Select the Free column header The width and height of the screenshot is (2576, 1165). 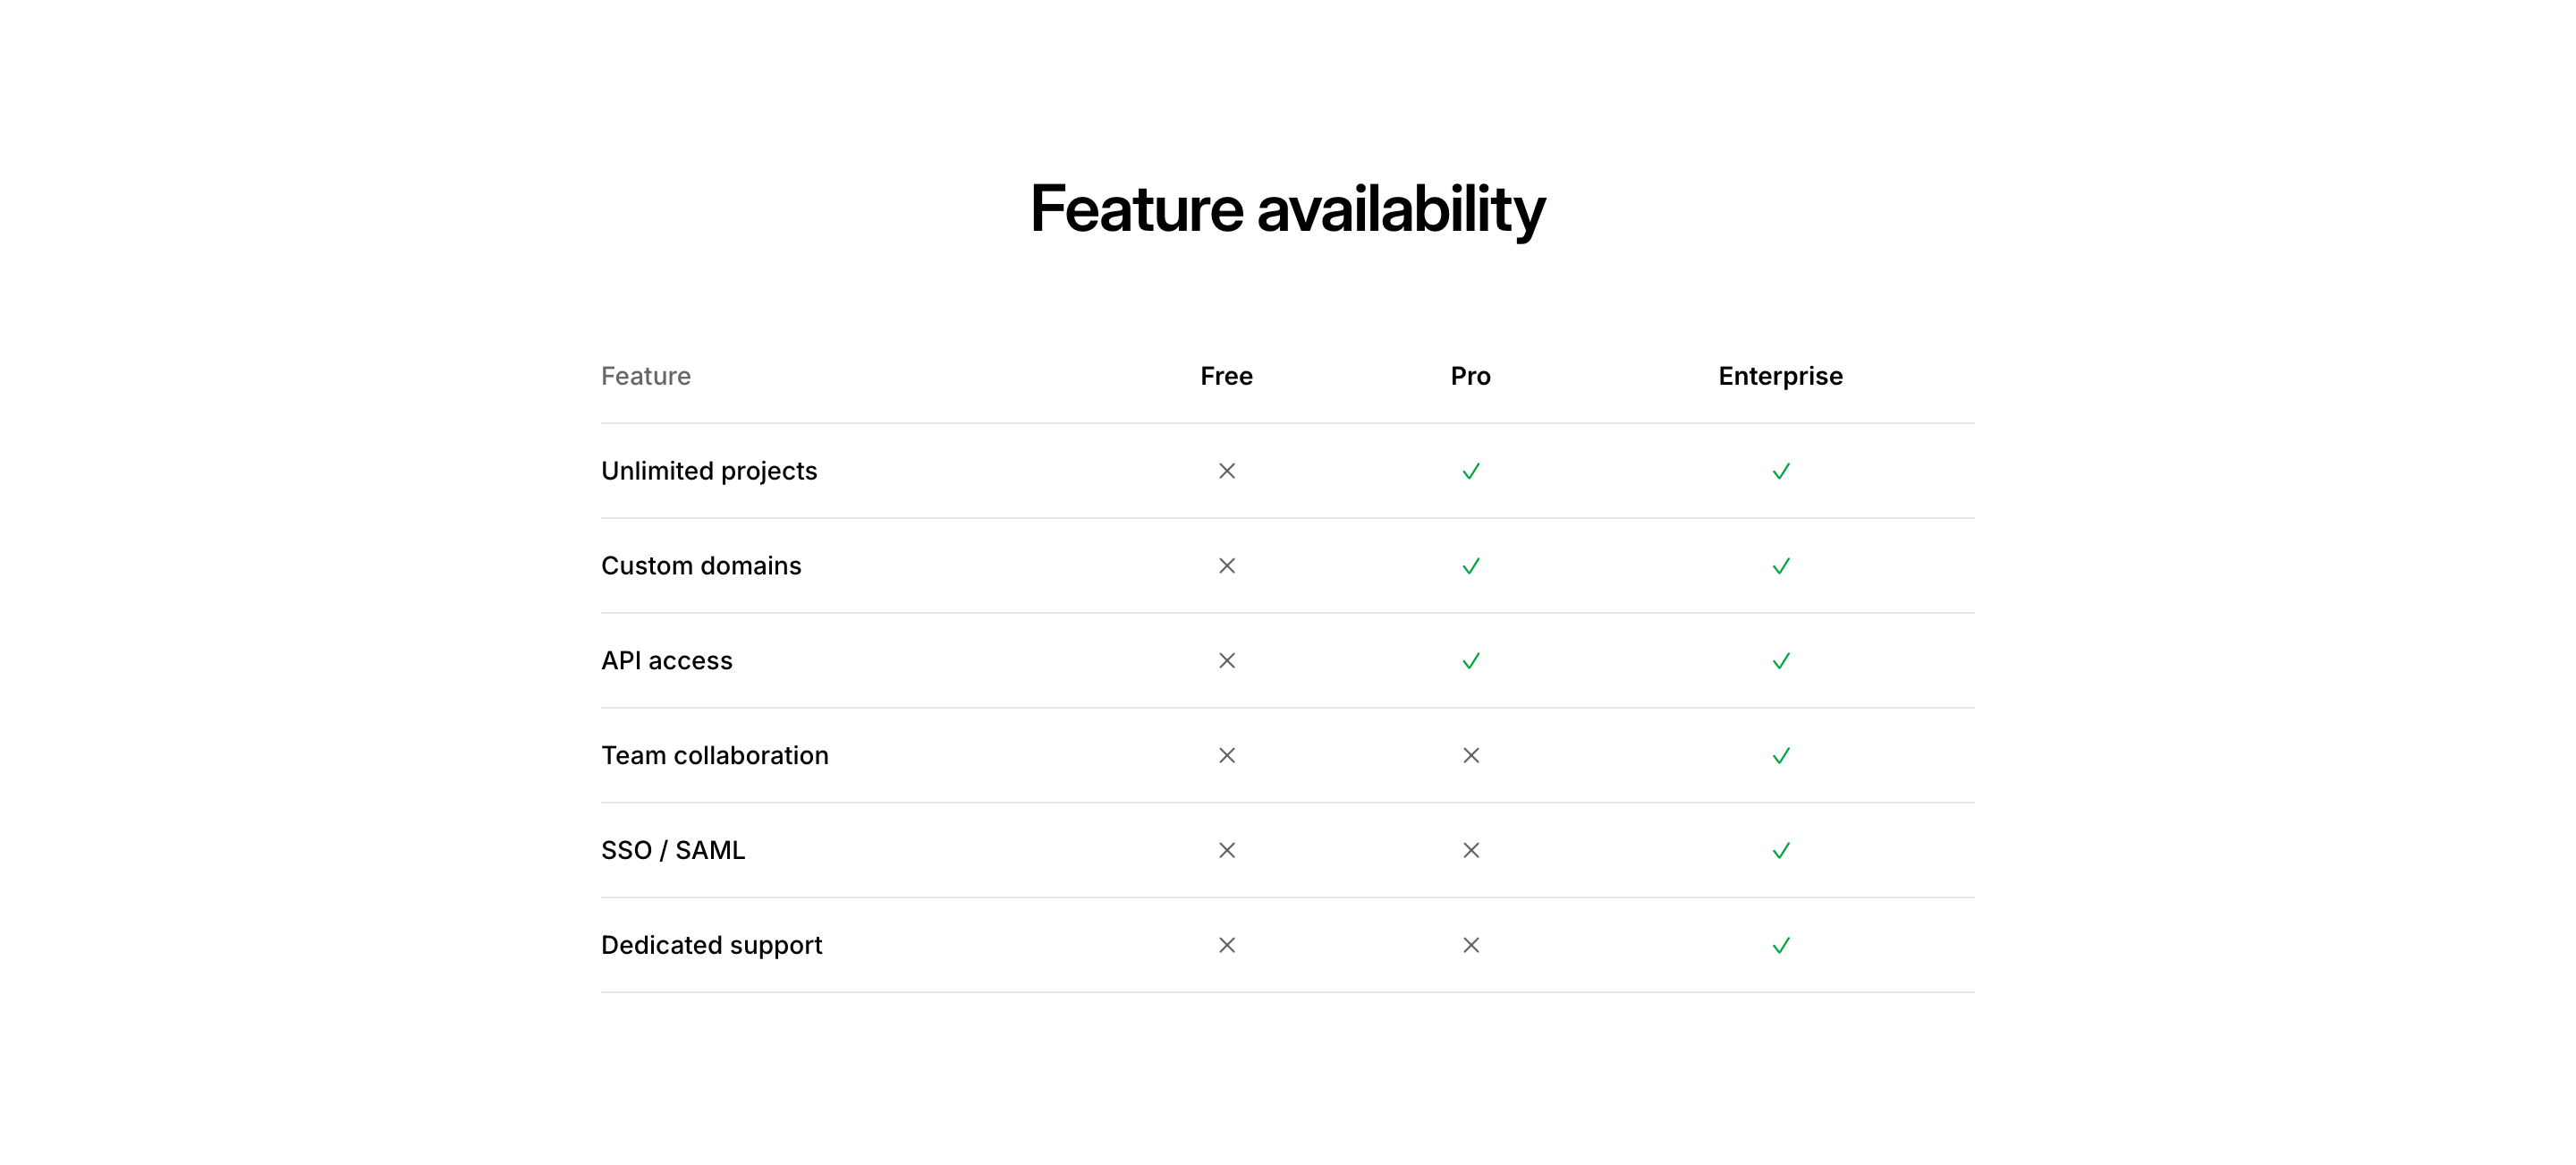point(1226,376)
